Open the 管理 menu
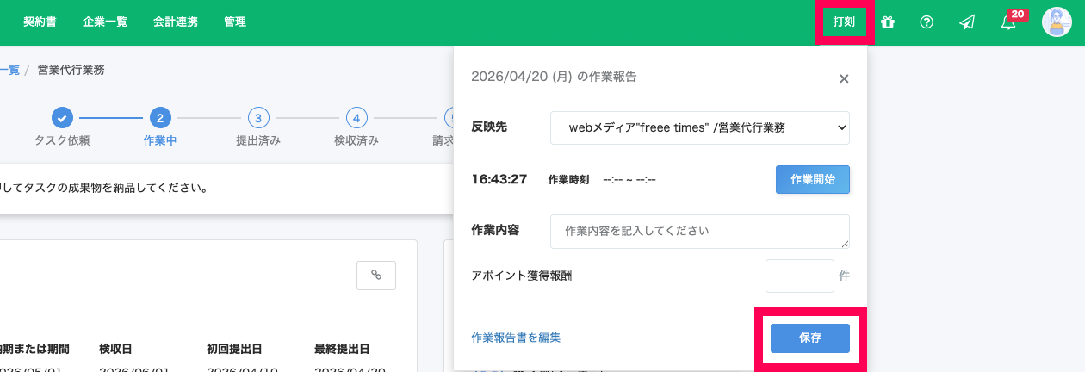Image resolution: width=1085 pixels, height=372 pixels. [x=235, y=22]
